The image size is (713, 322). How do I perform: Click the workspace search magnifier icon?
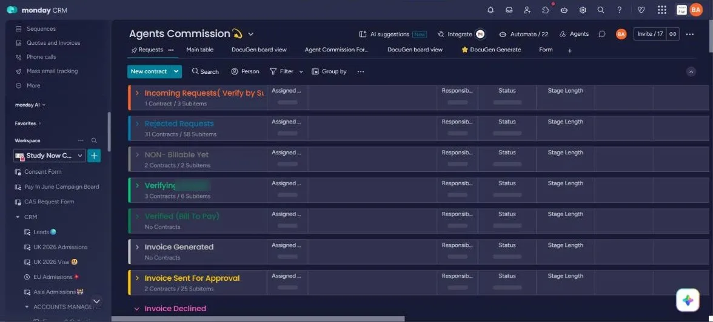point(94,141)
